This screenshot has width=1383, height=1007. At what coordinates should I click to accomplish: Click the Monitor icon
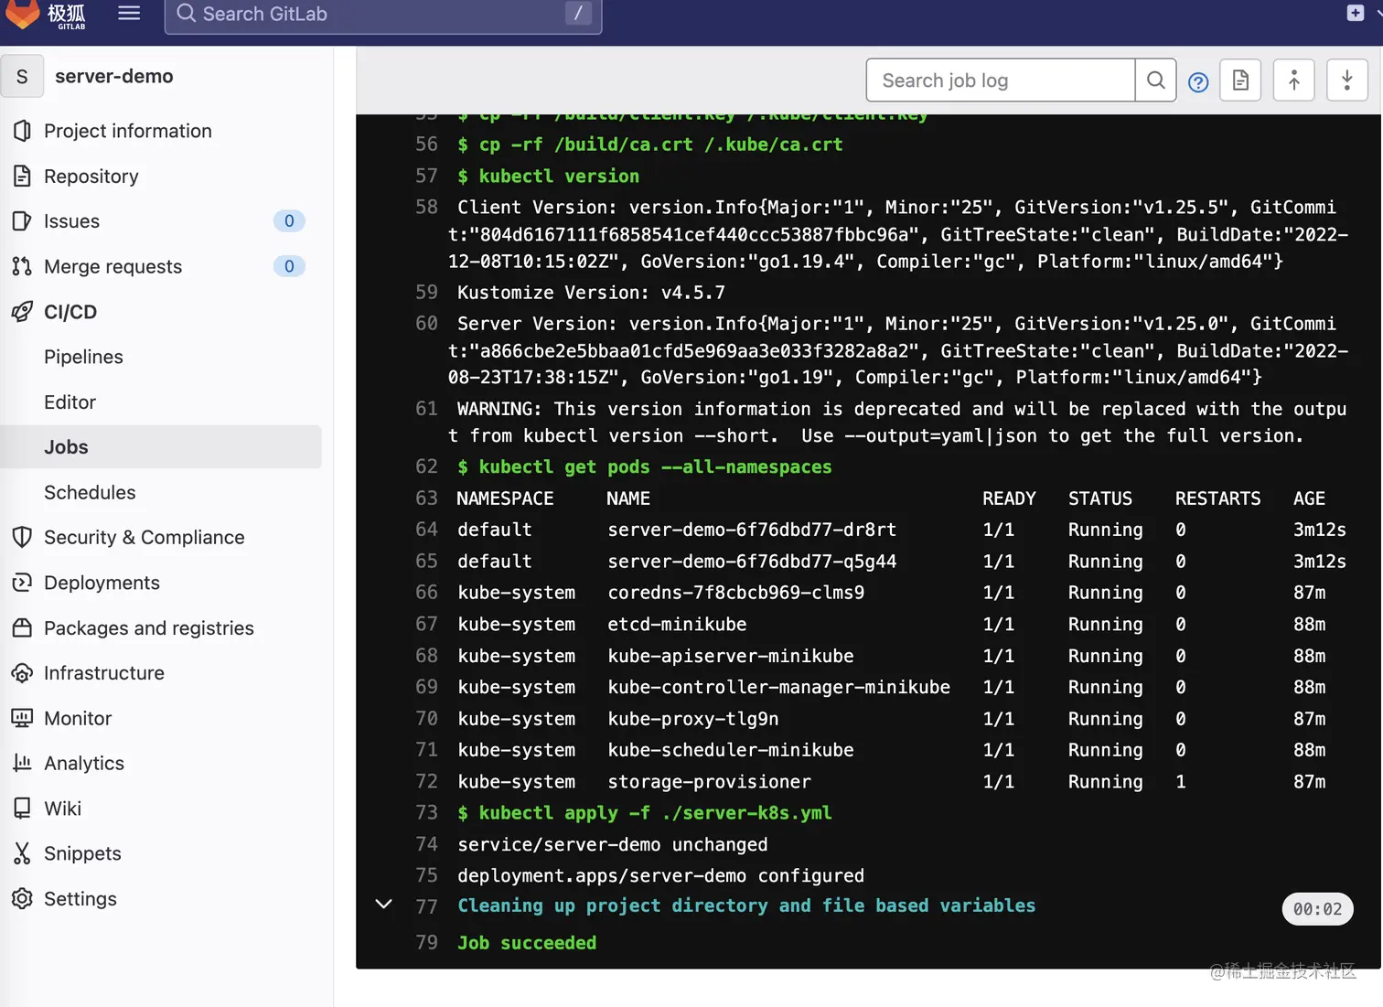[x=22, y=718]
